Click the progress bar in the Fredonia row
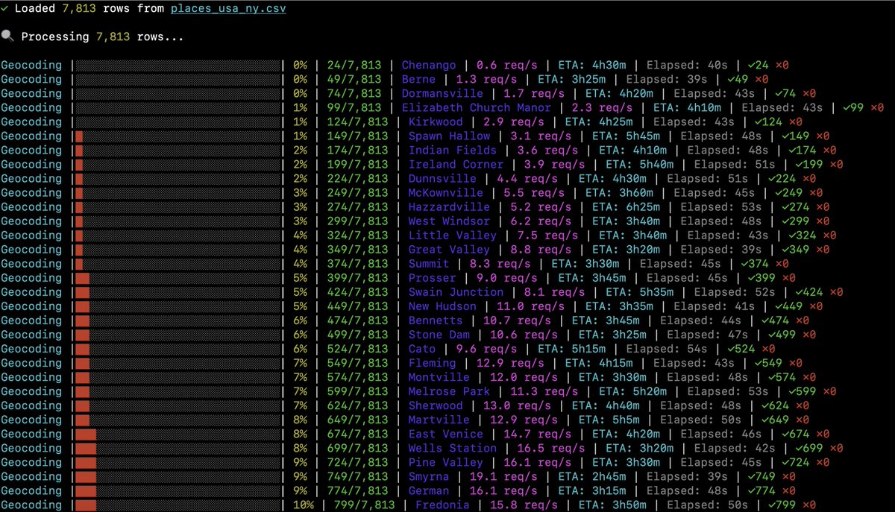The height and width of the screenshot is (512, 895). tap(177, 505)
